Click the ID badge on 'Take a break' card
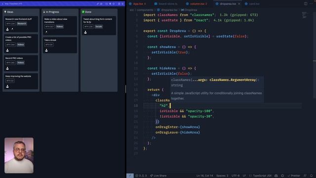The width and height of the screenshot is (316, 178). [x=49, y=44]
